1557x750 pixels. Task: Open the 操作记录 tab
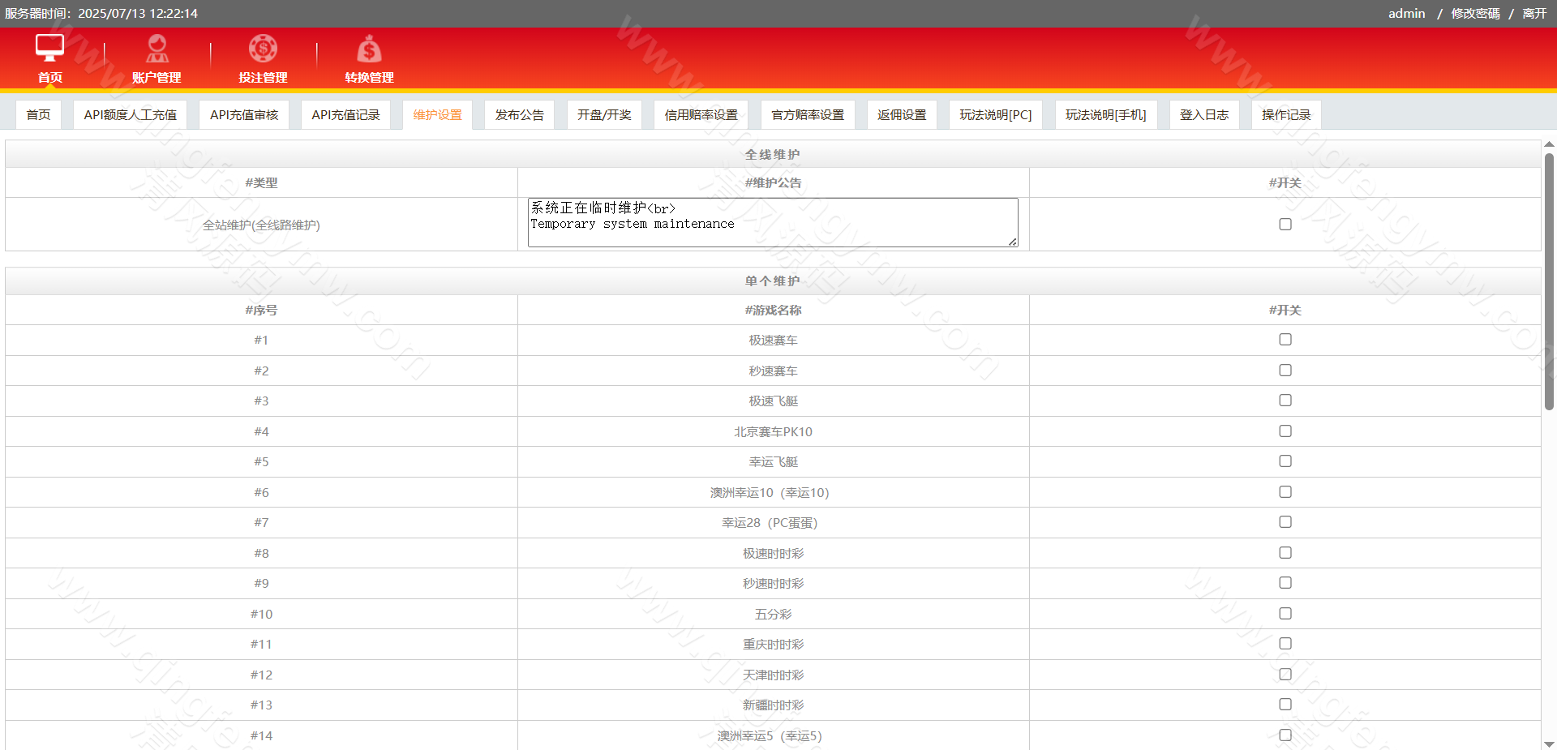coord(1286,115)
